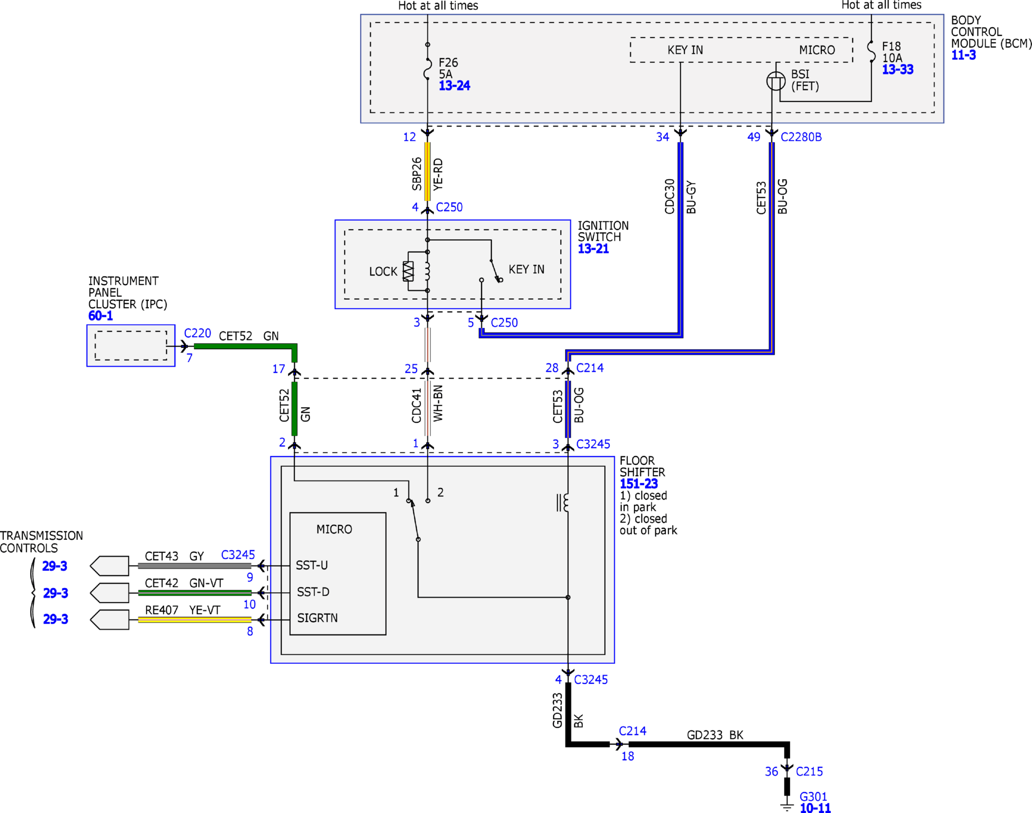Click pin number 49 beside C2280B

753,138
